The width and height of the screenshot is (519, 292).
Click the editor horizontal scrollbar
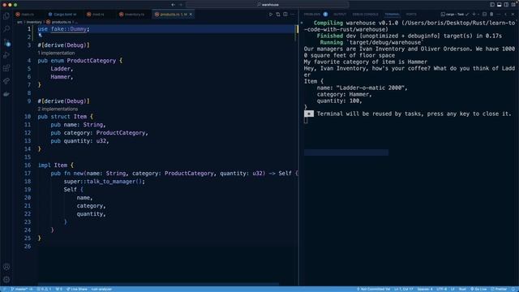click(158, 284)
